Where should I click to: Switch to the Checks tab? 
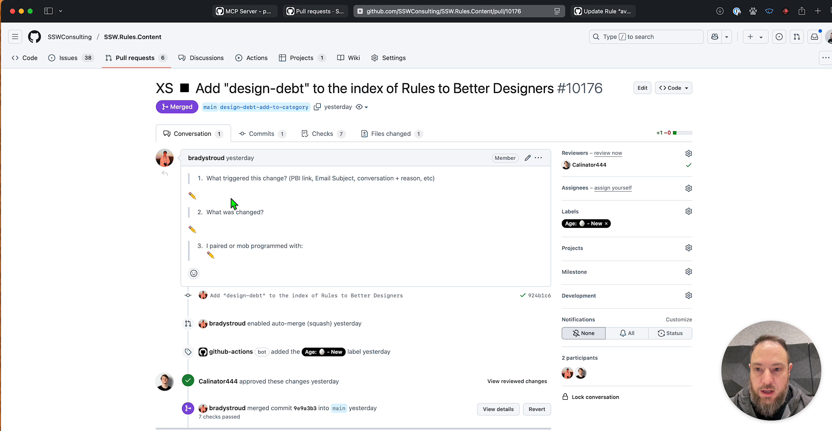click(323, 134)
